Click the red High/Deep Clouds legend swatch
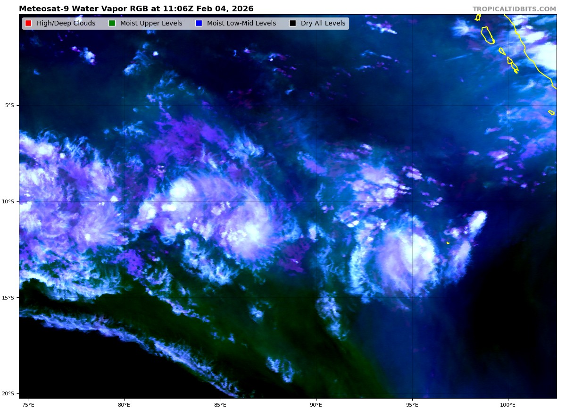 pyautogui.click(x=28, y=24)
